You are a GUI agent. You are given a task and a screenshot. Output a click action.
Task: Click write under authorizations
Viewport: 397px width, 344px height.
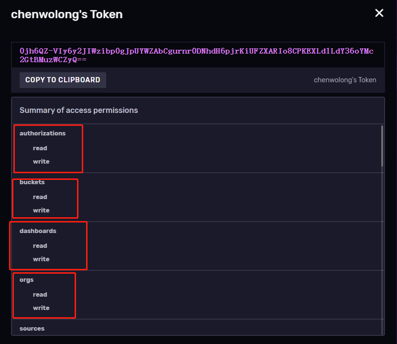point(41,162)
